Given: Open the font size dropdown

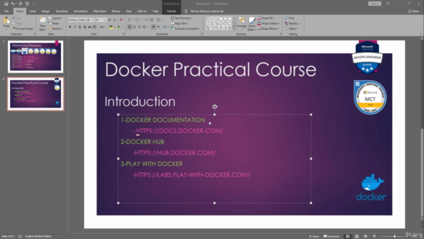Looking at the screenshot, I should pos(105,20).
